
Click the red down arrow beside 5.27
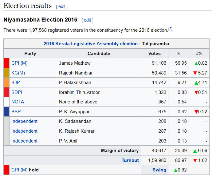[x=195, y=73]
